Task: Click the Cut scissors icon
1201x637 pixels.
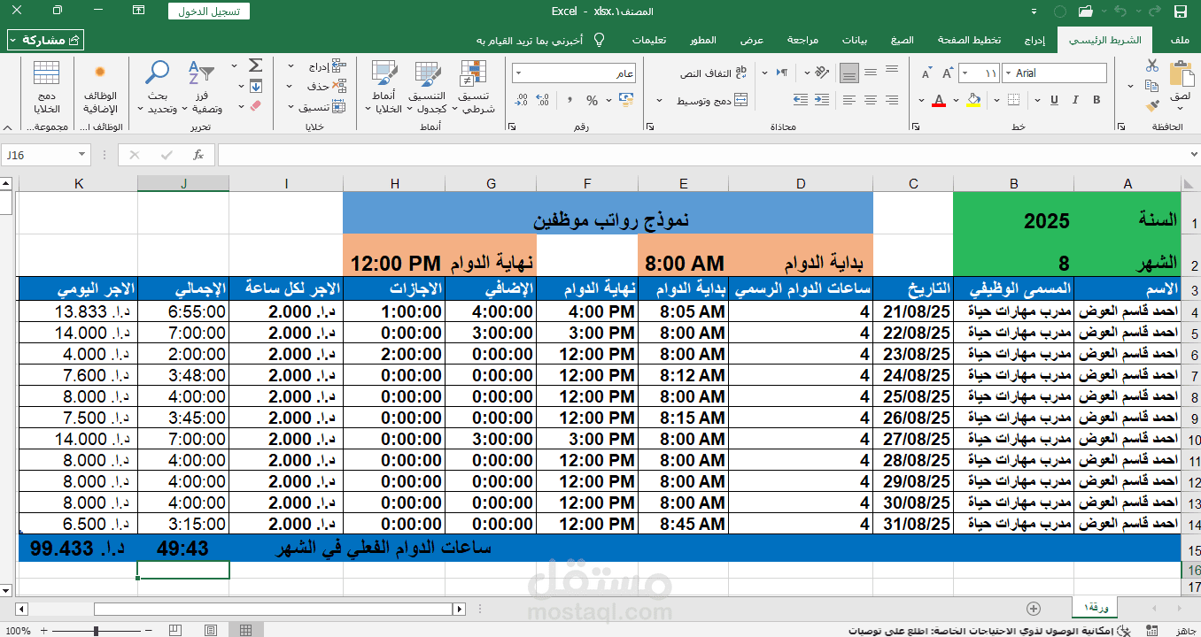Action: point(1151,65)
